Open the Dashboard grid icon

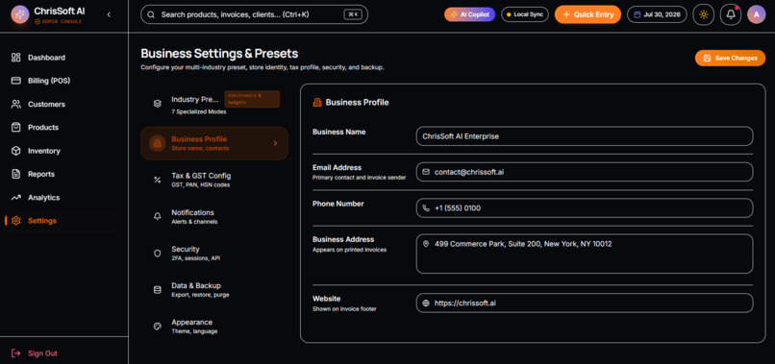click(x=15, y=58)
